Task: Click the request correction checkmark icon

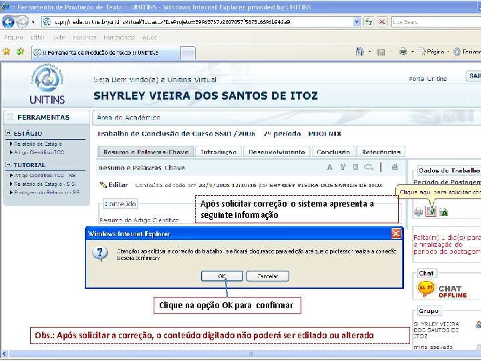Action: coord(431,211)
